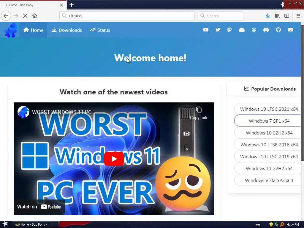Open a new tab with plus button
The height and width of the screenshot is (228, 304).
point(72,5)
